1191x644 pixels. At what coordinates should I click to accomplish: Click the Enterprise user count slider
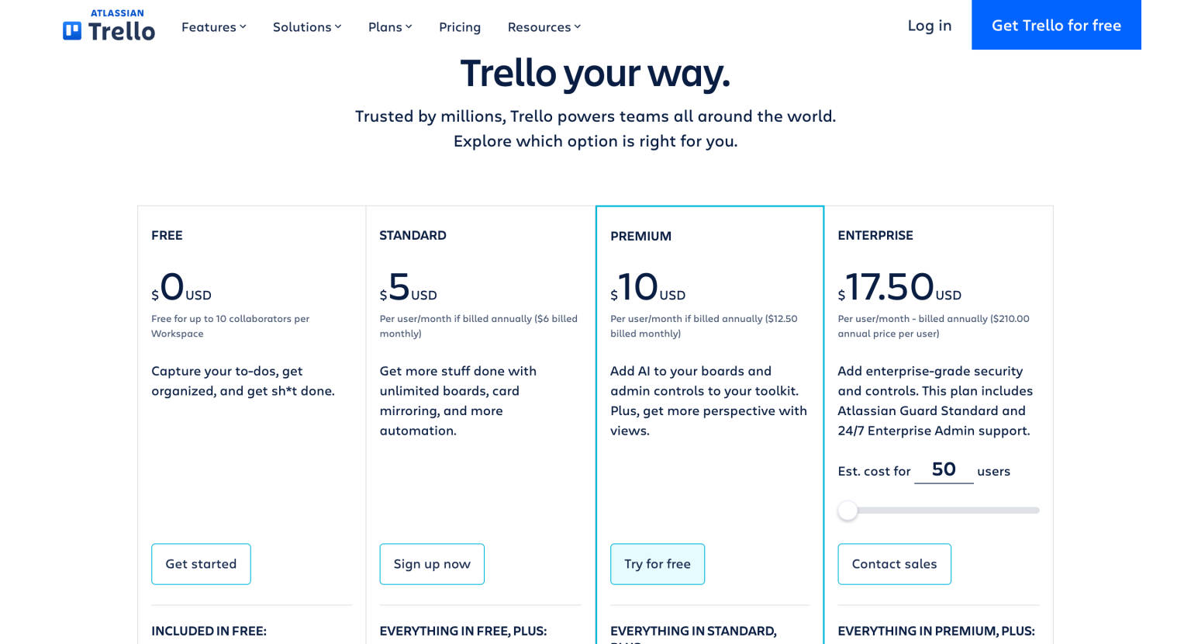click(938, 511)
